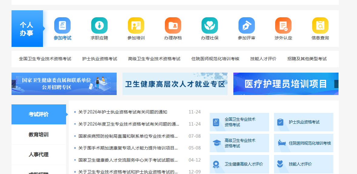Open the 卫生健康高层次人才就业专区 banner
Screen dimensions: 357x174
(175, 84)
